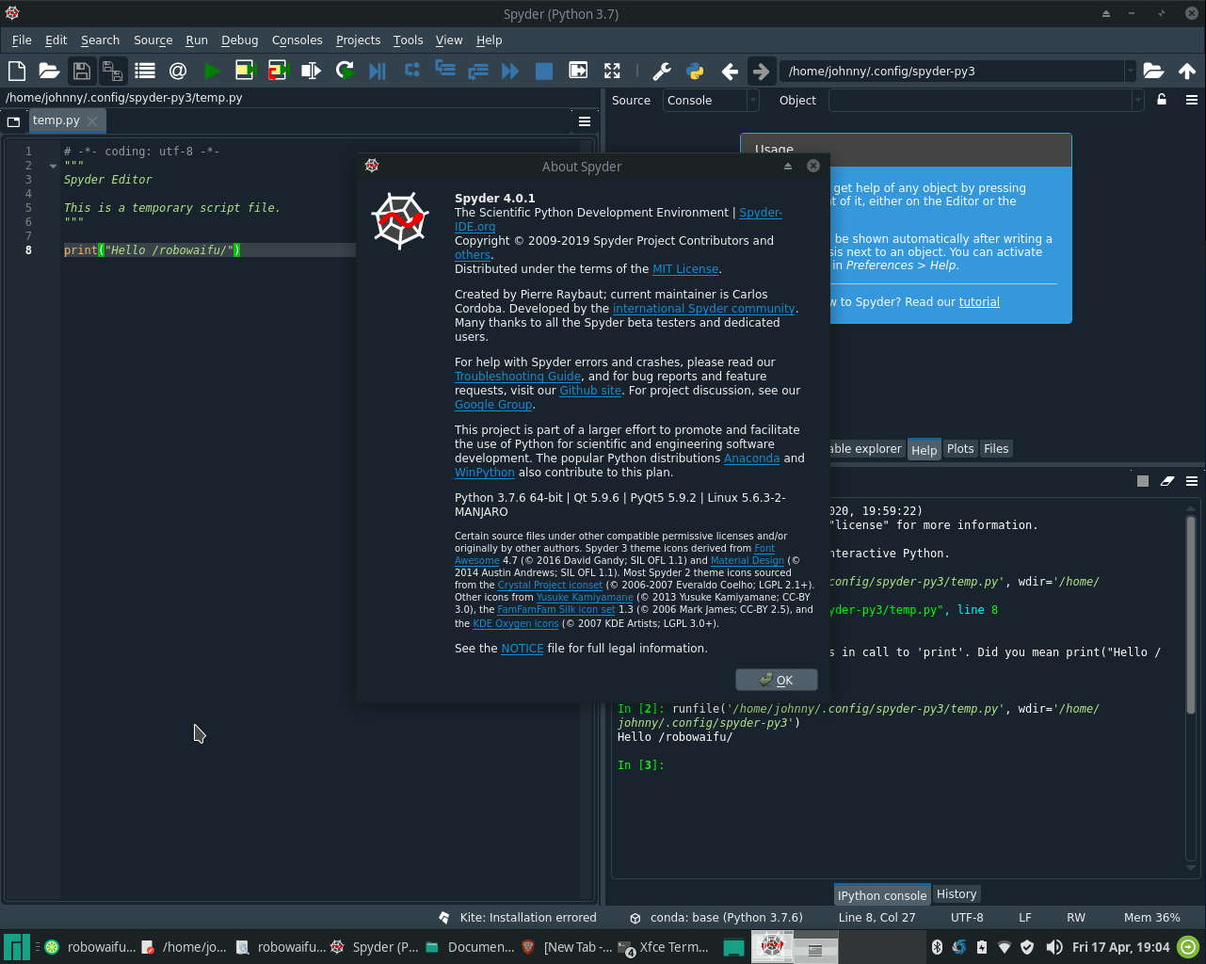Expand the Object combo box dropdown arrow
1206x964 pixels.
click(1137, 100)
